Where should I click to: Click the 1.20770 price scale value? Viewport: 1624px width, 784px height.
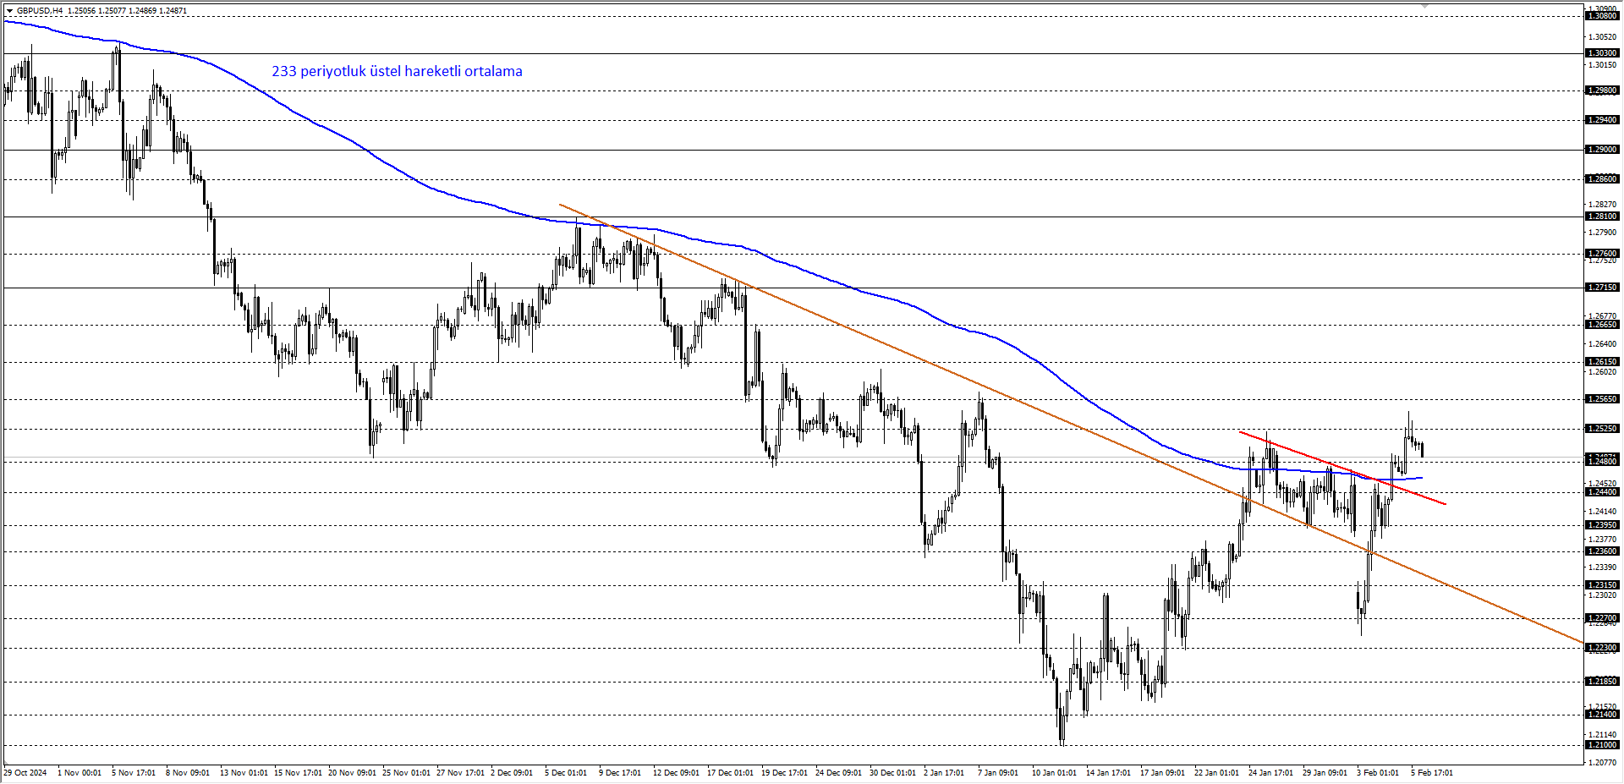click(x=1603, y=762)
